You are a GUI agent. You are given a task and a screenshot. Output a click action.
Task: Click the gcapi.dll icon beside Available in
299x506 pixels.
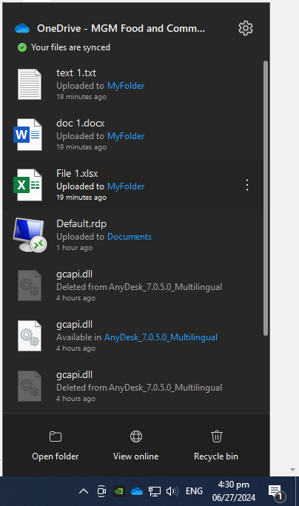(x=30, y=336)
